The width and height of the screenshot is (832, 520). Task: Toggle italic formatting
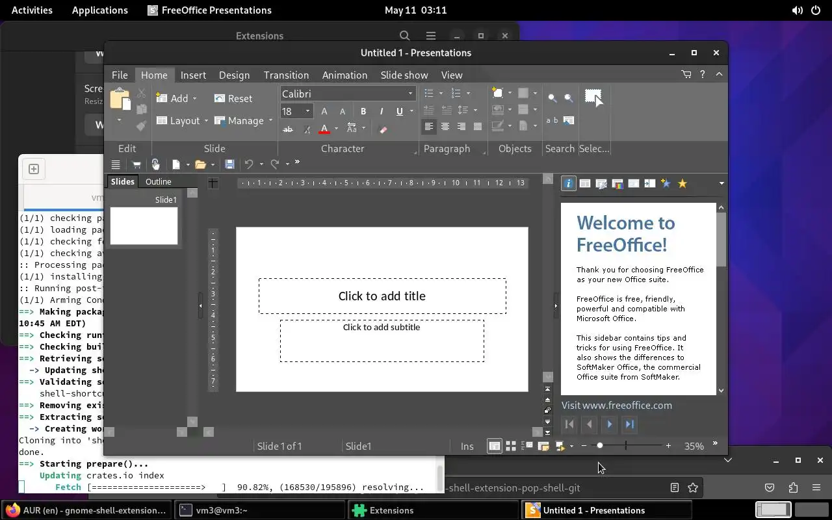pos(382,111)
